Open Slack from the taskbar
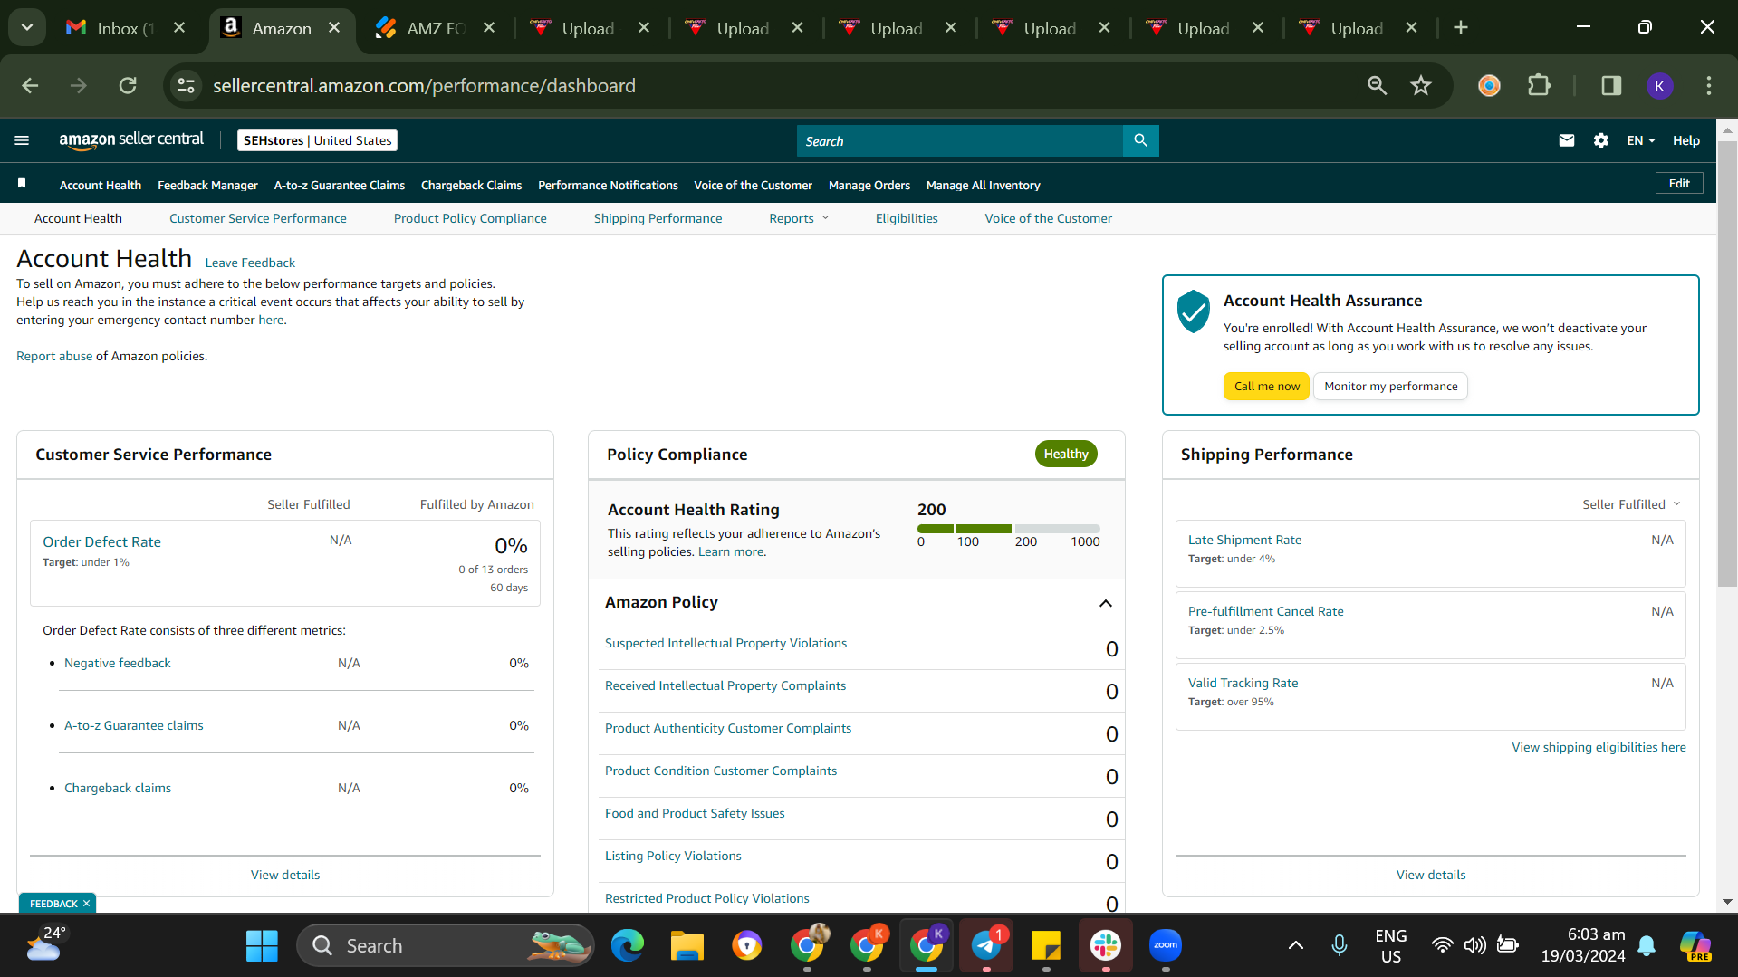 coord(1105,946)
